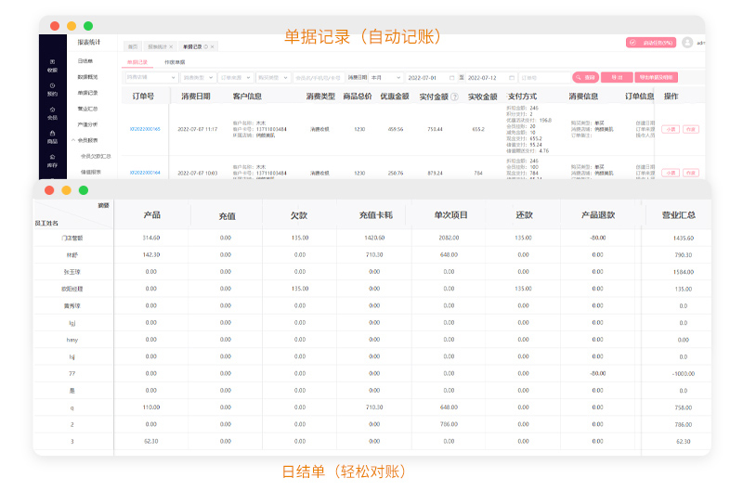The width and height of the screenshot is (743, 491).
Task: Select 营业汇总 in the report menu
Action: (88, 109)
